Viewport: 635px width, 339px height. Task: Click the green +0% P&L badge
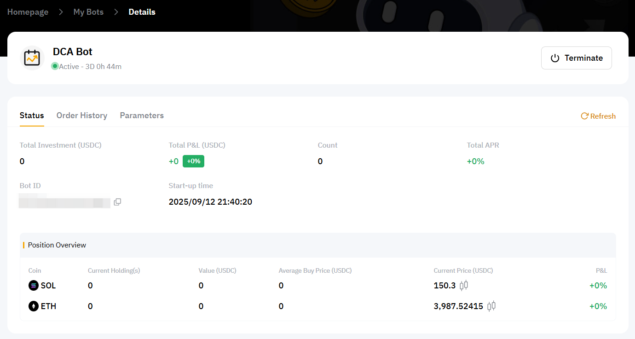pyautogui.click(x=193, y=161)
